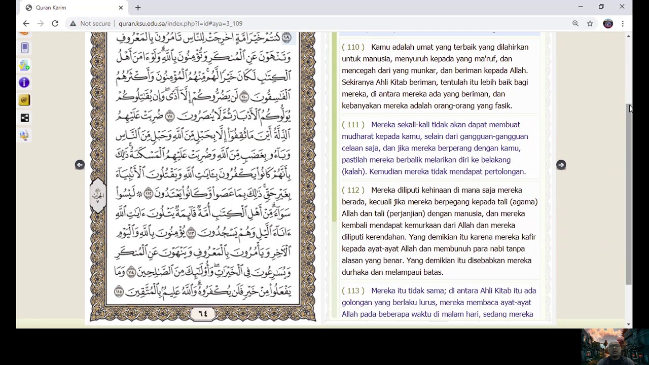Click the black share icon
The height and width of the screenshot is (365, 649).
[24, 118]
